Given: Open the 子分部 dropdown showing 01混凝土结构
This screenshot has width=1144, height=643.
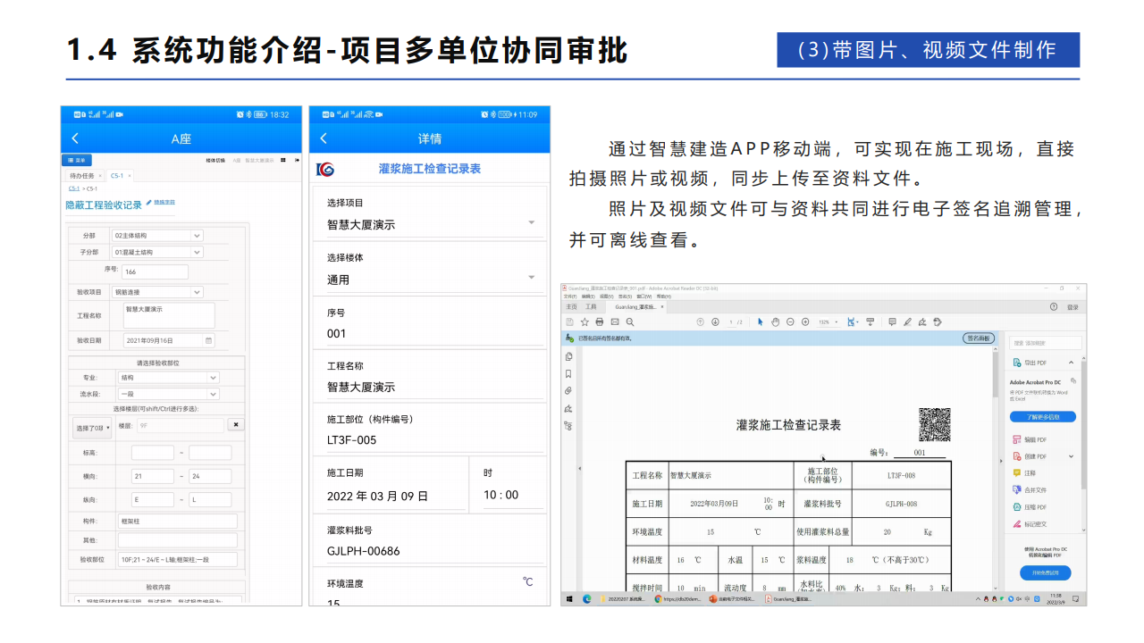Looking at the screenshot, I should 157,252.
